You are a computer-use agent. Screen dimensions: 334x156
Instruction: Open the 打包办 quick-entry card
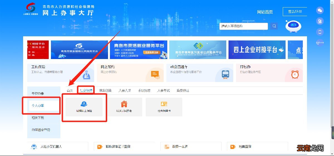click(269, 73)
